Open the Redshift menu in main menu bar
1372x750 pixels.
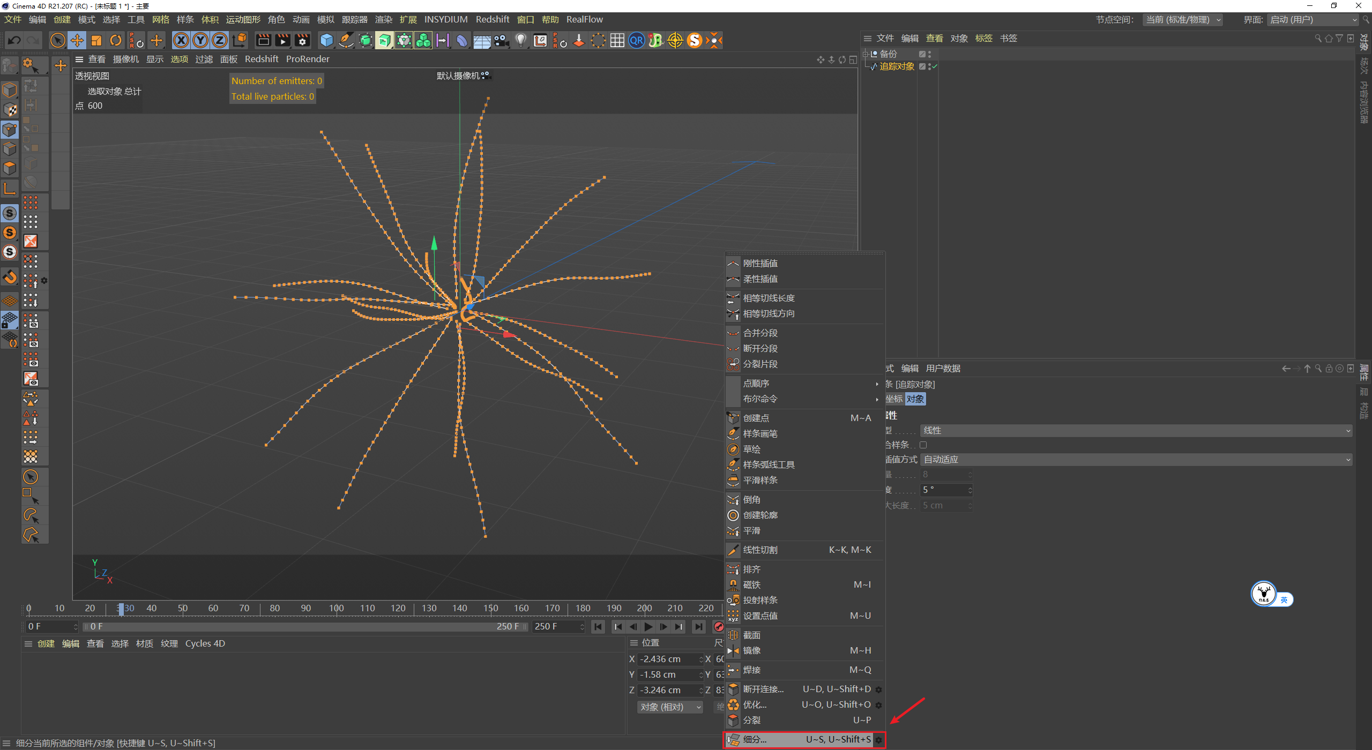(492, 20)
